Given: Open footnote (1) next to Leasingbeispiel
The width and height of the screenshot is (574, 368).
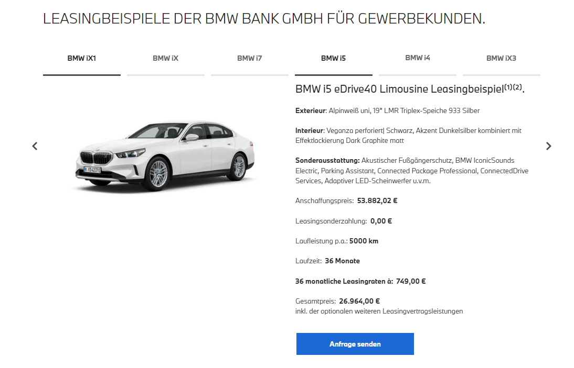Looking at the screenshot, I should (508, 87).
